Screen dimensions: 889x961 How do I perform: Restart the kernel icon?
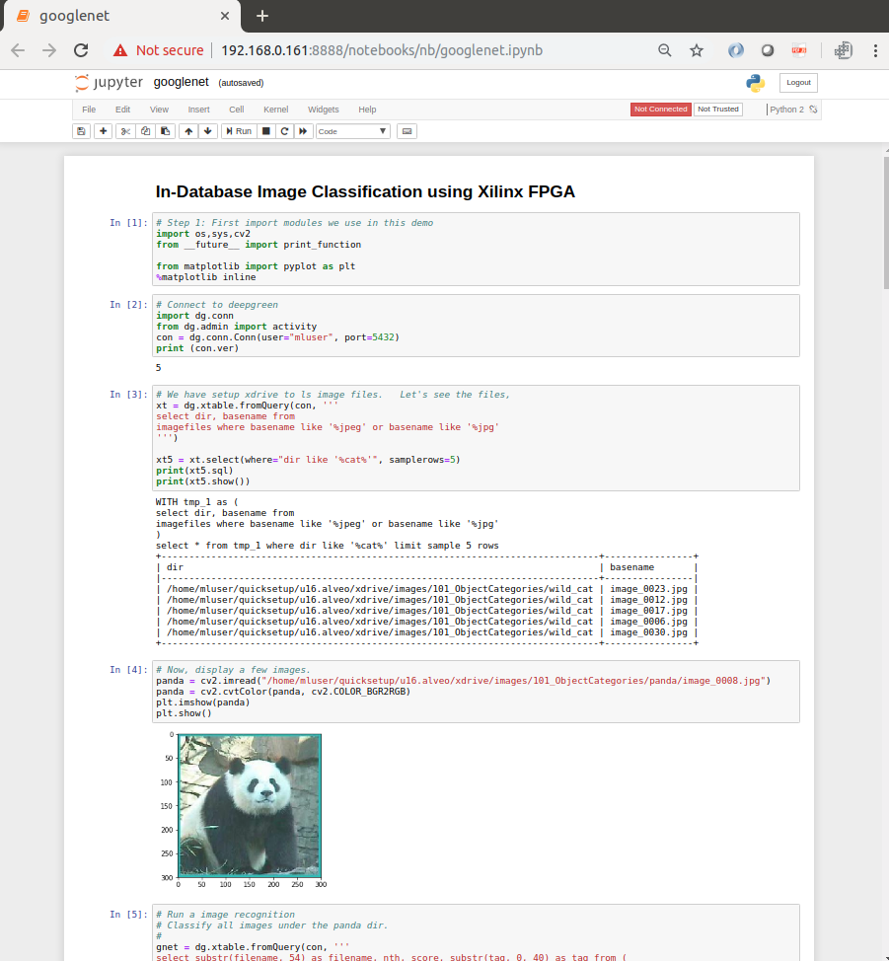click(x=284, y=131)
